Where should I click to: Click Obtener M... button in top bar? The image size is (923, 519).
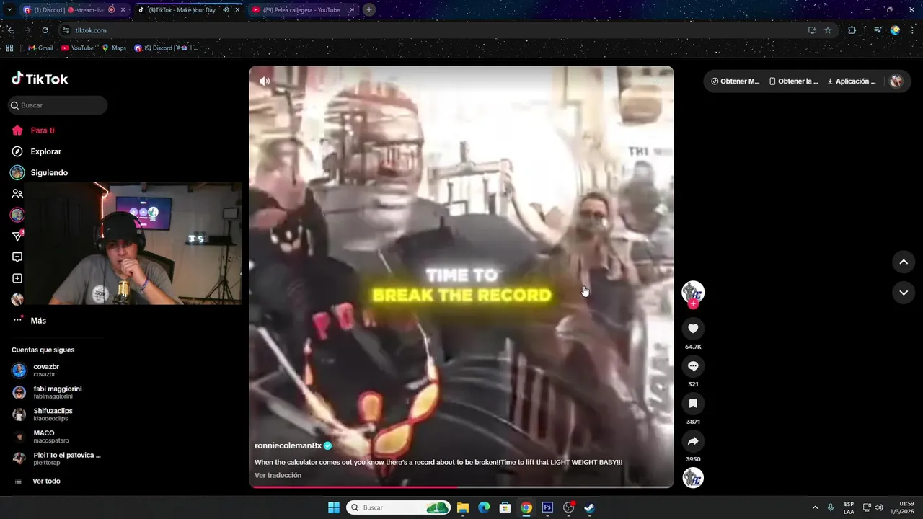[735, 81]
